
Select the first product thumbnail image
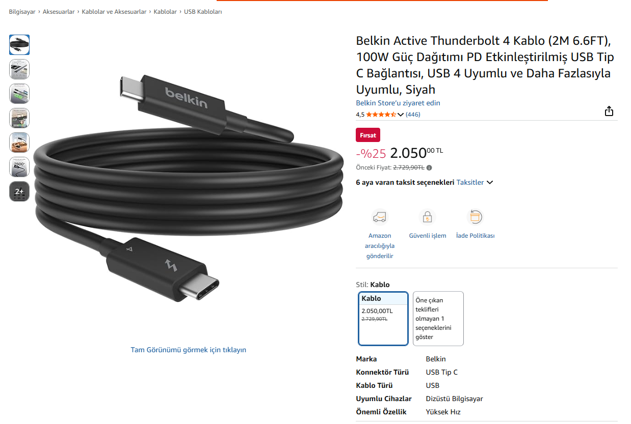19,45
